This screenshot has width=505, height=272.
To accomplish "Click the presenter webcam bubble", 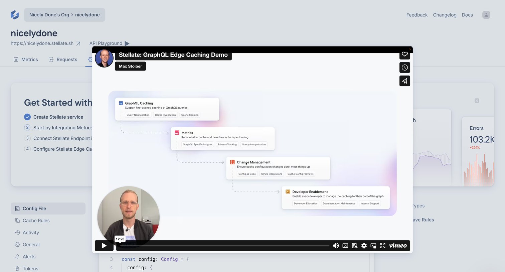I will [128, 218].
